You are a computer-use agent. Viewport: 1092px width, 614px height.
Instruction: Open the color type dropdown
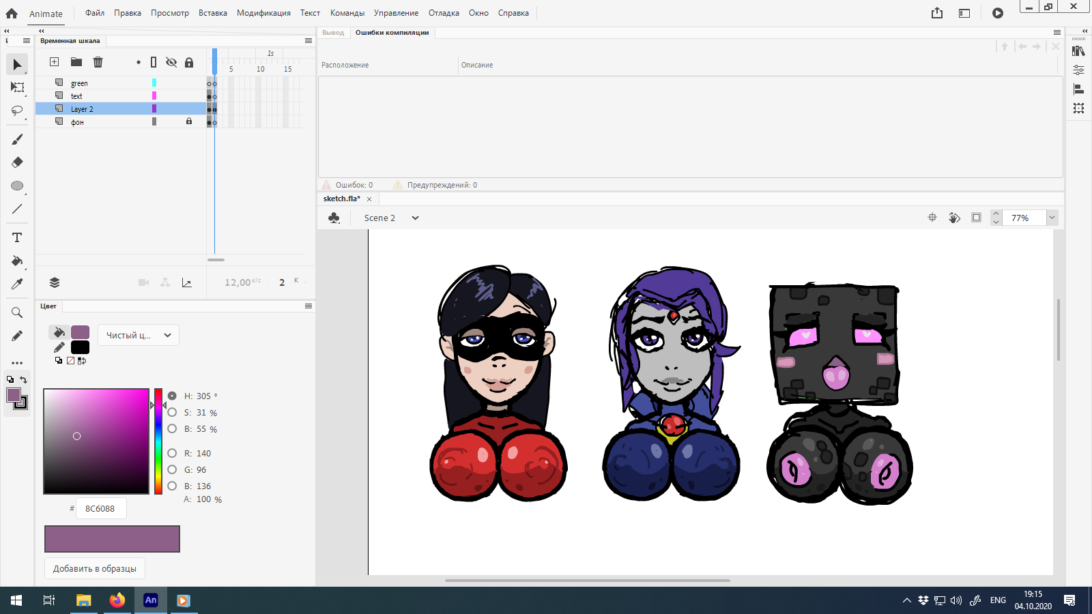click(139, 335)
